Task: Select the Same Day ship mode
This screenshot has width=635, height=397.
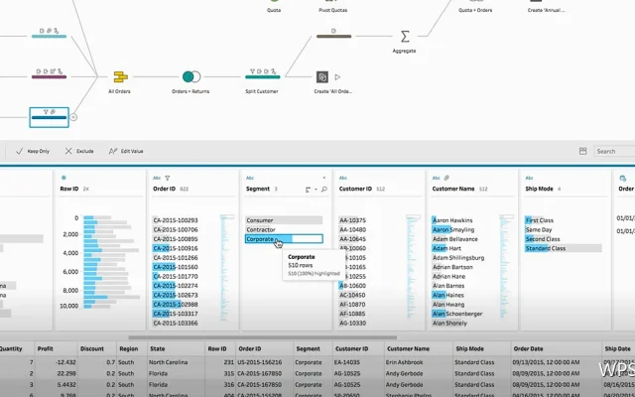Action: pyautogui.click(x=539, y=229)
